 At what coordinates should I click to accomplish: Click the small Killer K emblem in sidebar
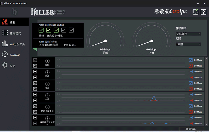pos(15,12)
